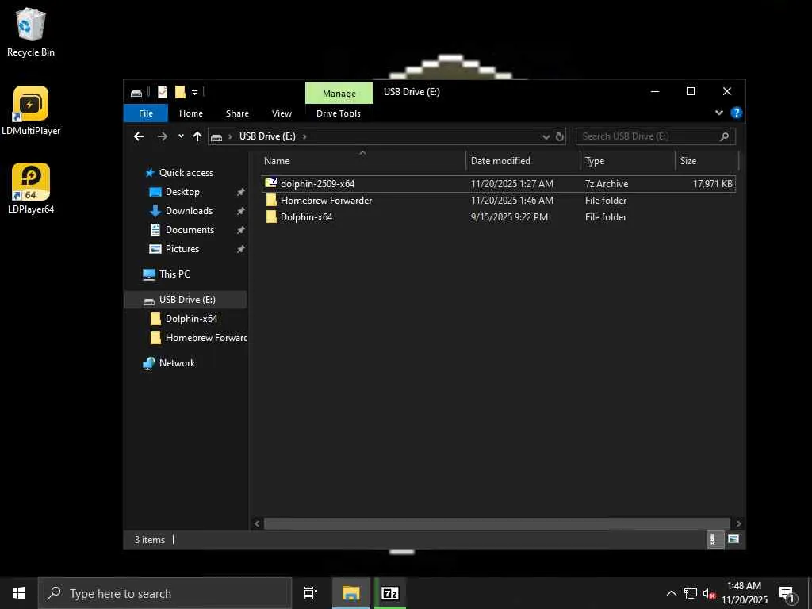Screen dimensions: 812x609
Task: Switch to Large icons view button
Action: coord(733,539)
